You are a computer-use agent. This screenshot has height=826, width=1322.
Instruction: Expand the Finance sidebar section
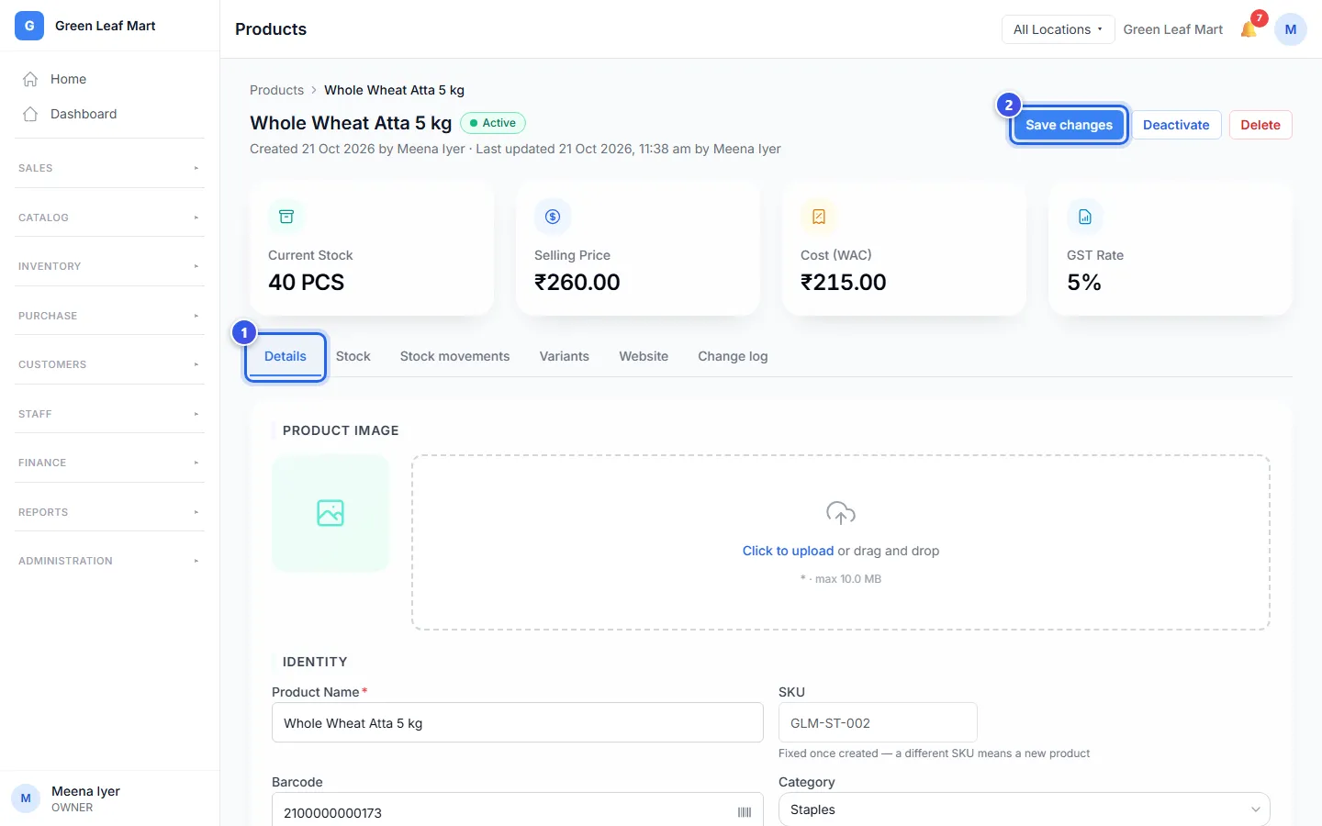[x=110, y=463]
